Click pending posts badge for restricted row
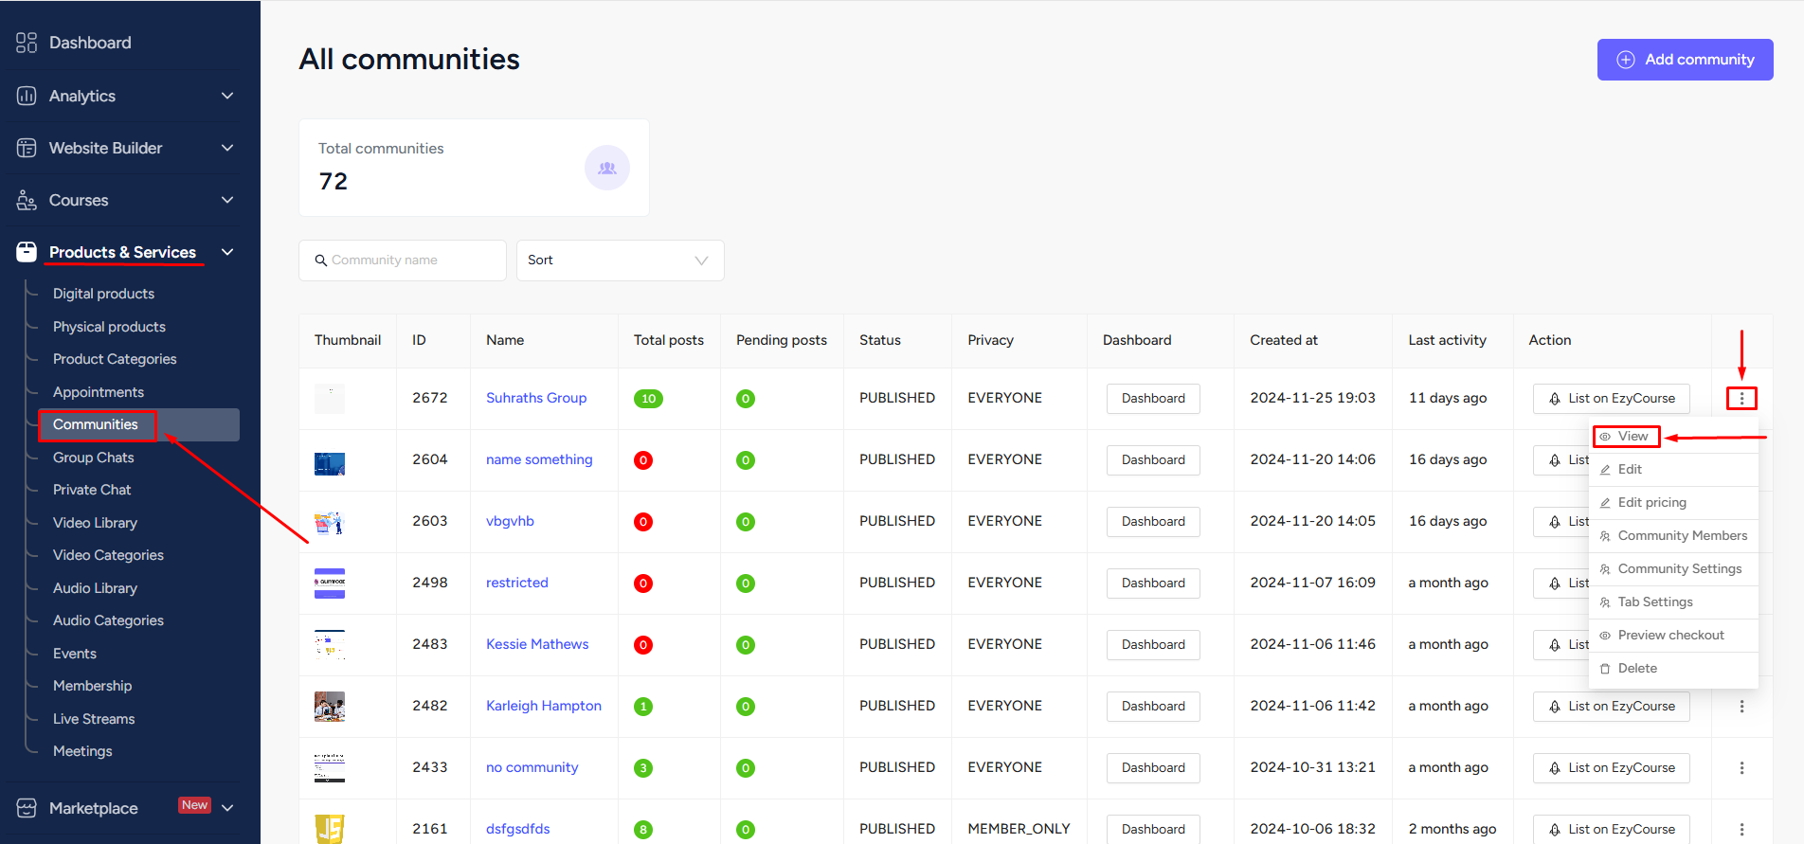This screenshot has height=844, width=1804. click(x=746, y=584)
